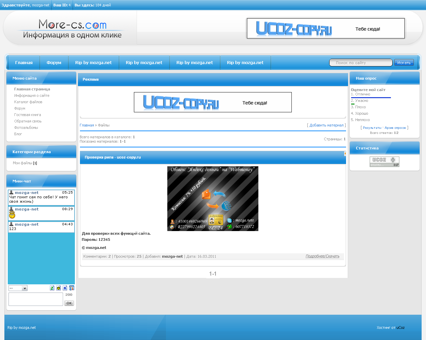Send the chat message with OK button
This screenshot has height=340, width=426.
(x=69, y=303)
